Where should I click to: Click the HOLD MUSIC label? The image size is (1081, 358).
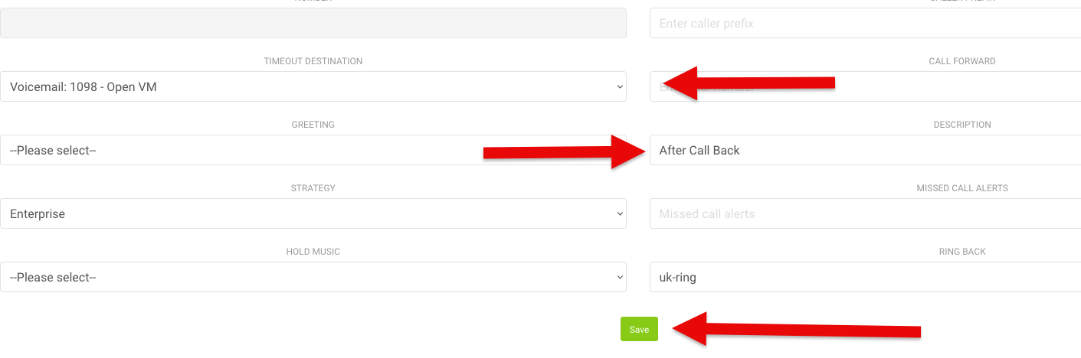pyautogui.click(x=313, y=252)
